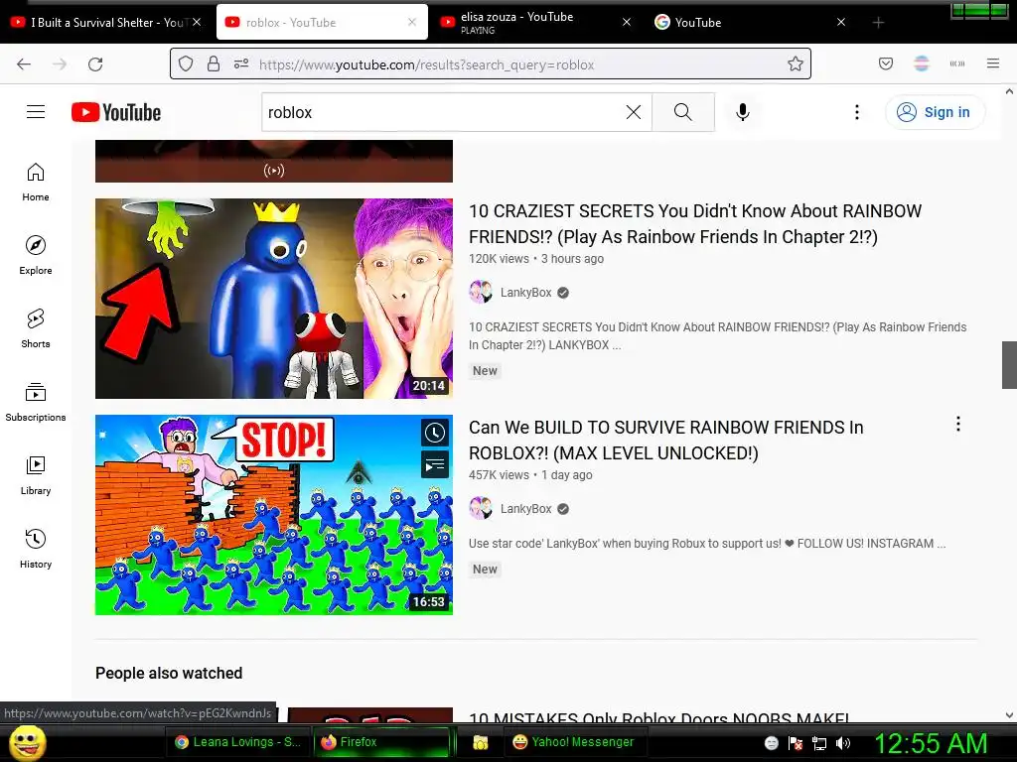
Task: Play the 16:53 STOP! blue monsters thumbnail
Action: 274,515
